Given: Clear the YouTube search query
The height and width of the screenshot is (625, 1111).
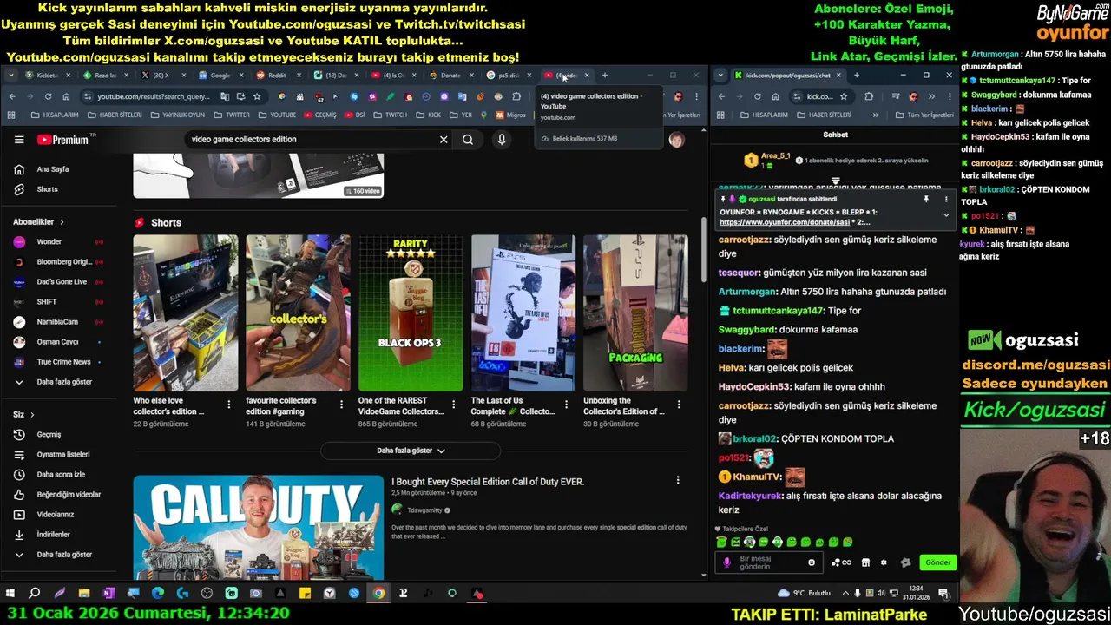Looking at the screenshot, I should coord(444,139).
